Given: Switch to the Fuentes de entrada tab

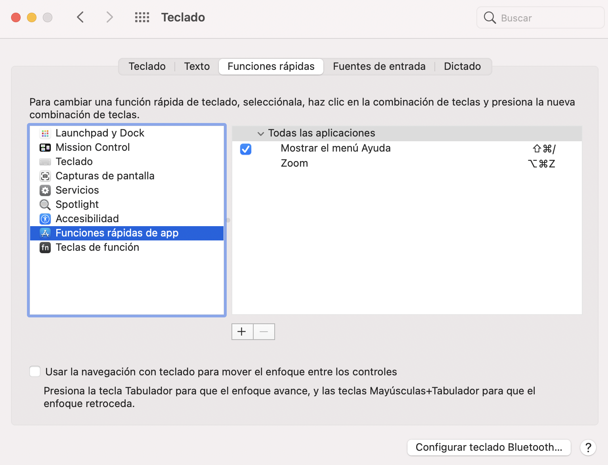Looking at the screenshot, I should (x=379, y=66).
